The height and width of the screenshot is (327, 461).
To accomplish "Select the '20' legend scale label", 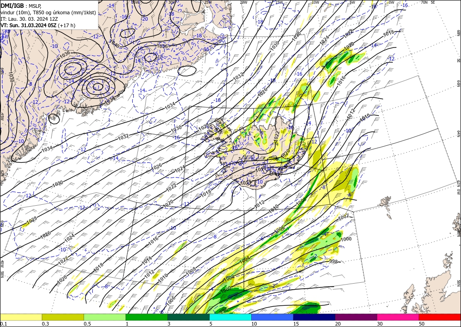I will (x=338, y=324).
